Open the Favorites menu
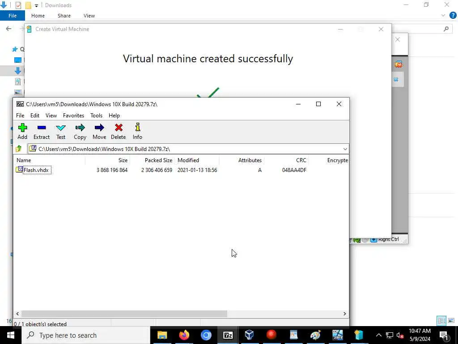Image resolution: width=458 pixels, height=344 pixels. click(74, 116)
